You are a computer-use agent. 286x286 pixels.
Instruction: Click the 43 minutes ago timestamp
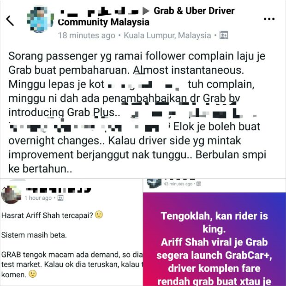click(x=178, y=184)
